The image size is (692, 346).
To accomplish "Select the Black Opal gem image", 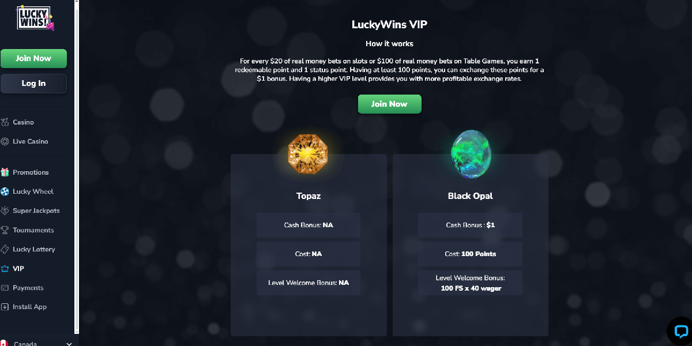I will coord(471,153).
